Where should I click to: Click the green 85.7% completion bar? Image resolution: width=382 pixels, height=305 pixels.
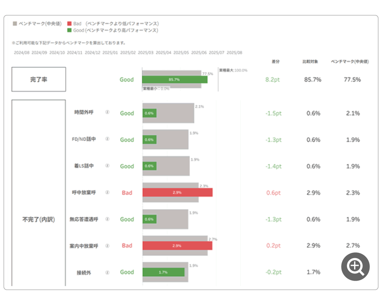coord(175,79)
